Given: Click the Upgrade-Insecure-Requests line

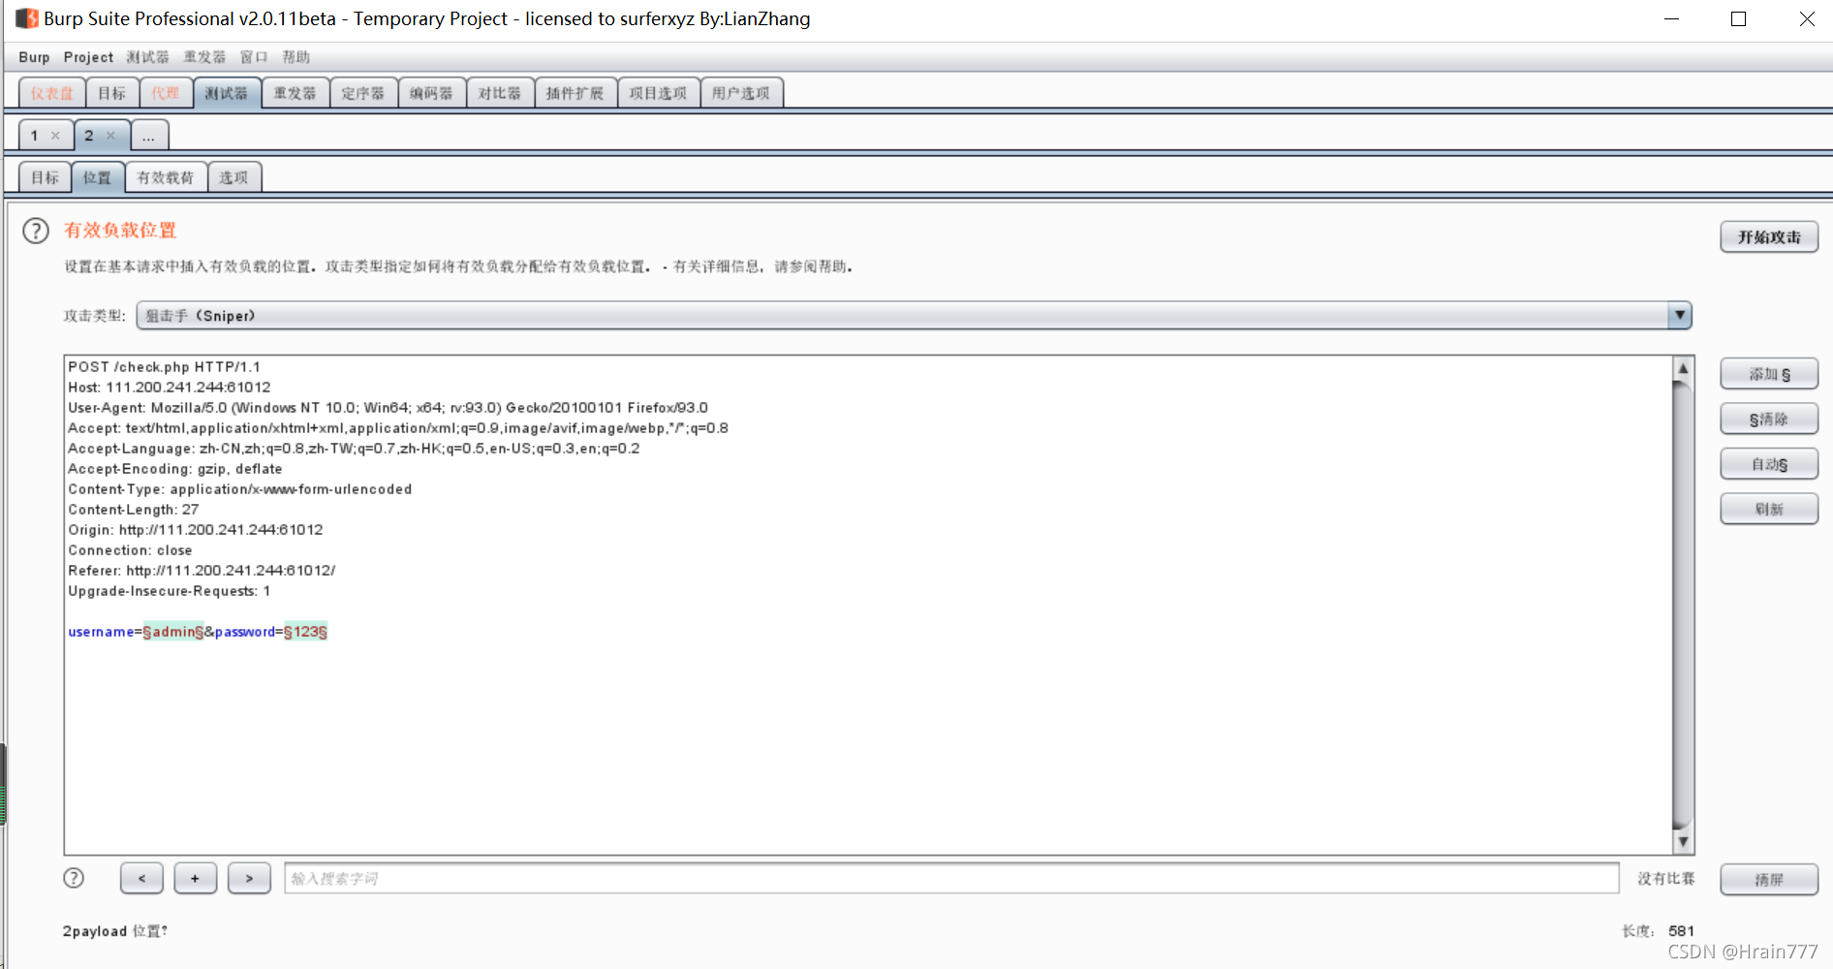Looking at the screenshot, I should (x=170, y=591).
